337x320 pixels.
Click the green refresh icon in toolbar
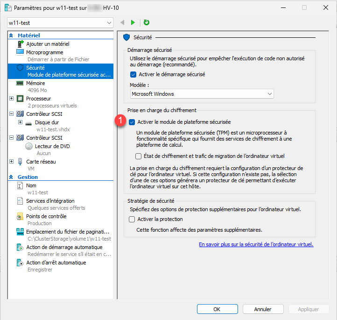[147, 22]
